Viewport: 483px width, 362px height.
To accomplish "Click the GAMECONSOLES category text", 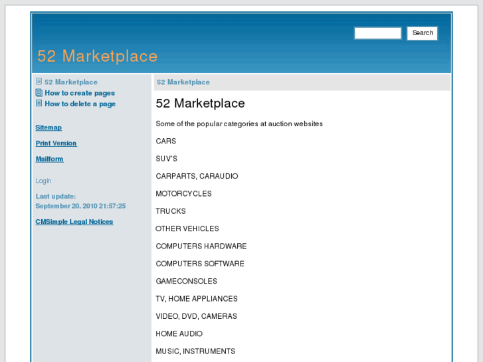I will pyautogui.click(x=187, y=281).
